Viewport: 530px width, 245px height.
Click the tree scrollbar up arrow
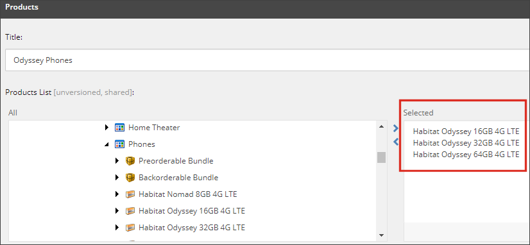[x=381, y=127]
